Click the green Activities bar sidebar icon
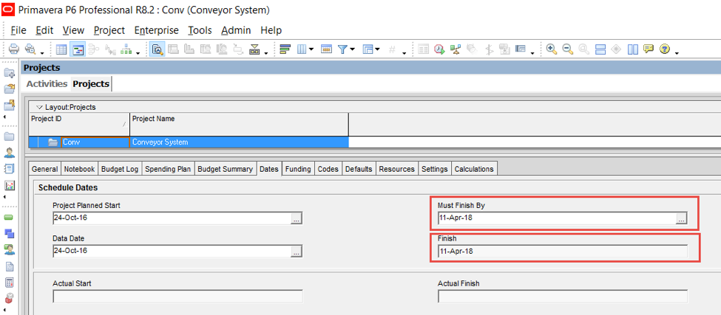 [9, 217]
